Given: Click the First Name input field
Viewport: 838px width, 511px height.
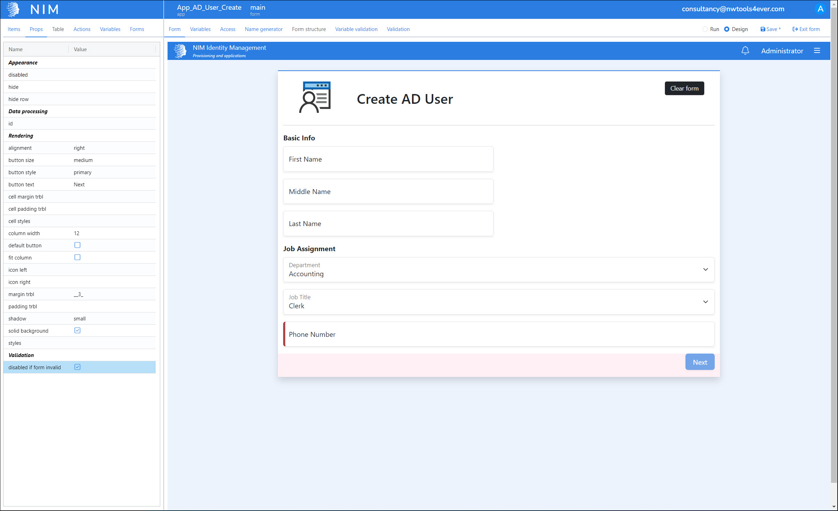Looking at the screenshot, I should point(388,159).
